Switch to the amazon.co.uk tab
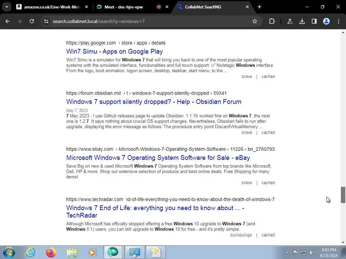The image size is (346, 259). [x=52, y=7]
